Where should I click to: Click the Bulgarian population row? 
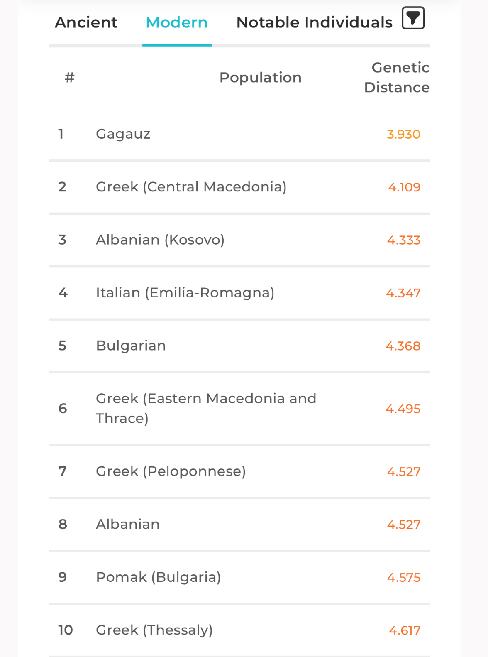(131, 346)
